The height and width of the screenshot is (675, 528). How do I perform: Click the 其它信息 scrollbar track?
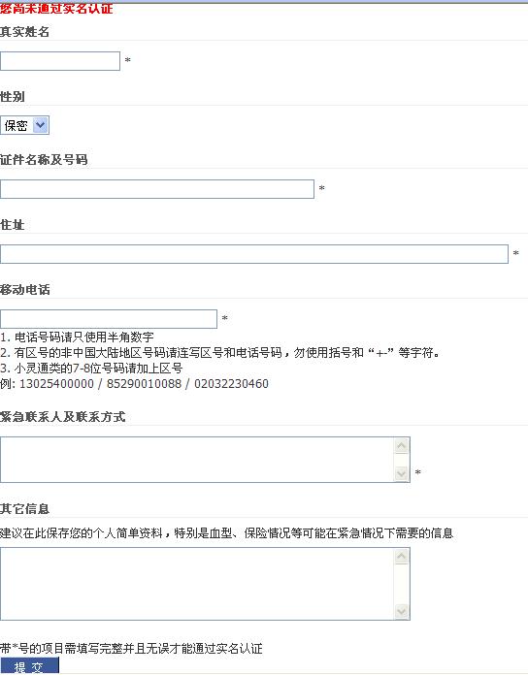(402, 584)
